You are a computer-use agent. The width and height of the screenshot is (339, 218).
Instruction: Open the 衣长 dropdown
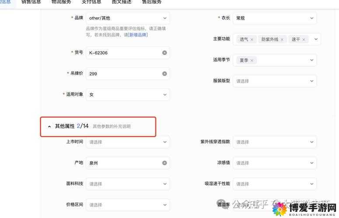click(x=275, y=18)
